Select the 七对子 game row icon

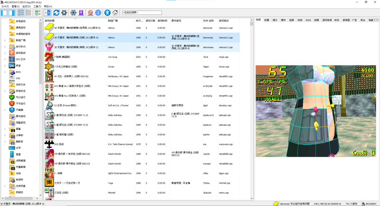pyautogui.click(x=49, y=183)
